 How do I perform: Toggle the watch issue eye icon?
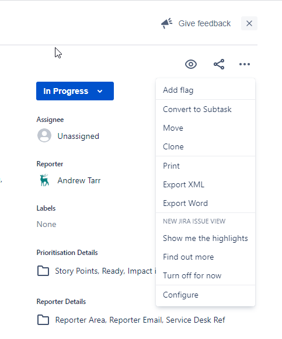tap(191, 64)
